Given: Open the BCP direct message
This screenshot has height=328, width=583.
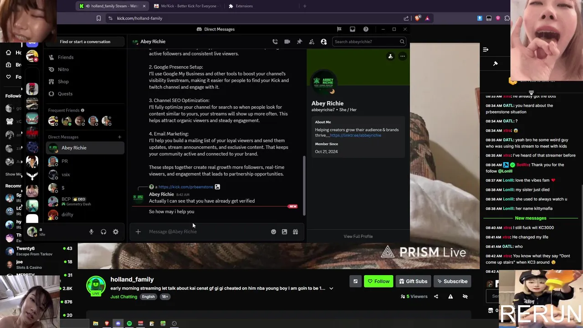Looking at the screenshot, I should coord(85,201).
